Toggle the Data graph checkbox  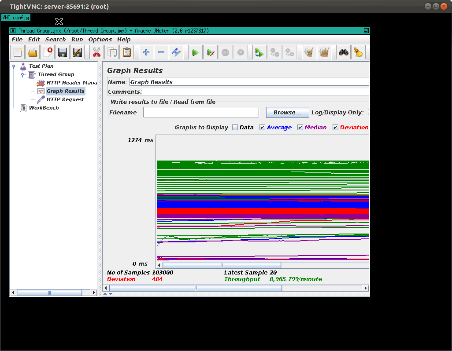tap(235, 128)
